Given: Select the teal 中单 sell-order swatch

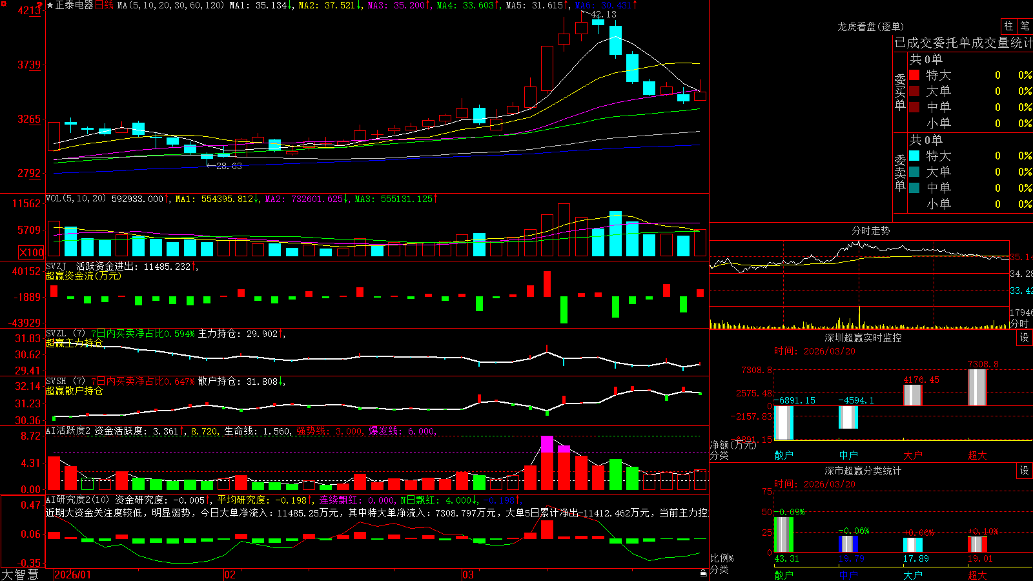Looking at the screenshot, I should click(x=914, y=188).
